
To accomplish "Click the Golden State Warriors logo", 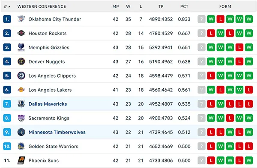I will click(21, 146).
